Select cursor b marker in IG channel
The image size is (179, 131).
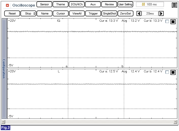tap(122, 66)
